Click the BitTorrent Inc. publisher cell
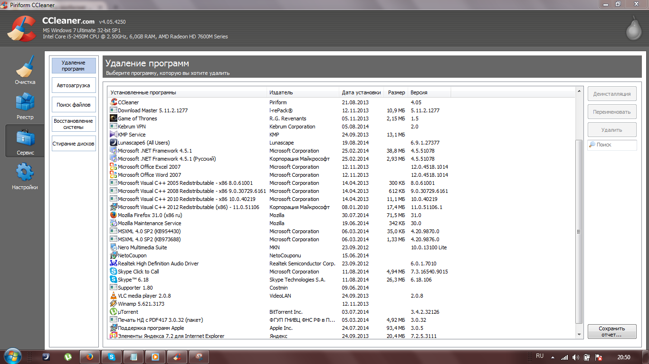The width and height of the screenshot is (649, 364). click(286, 312)
